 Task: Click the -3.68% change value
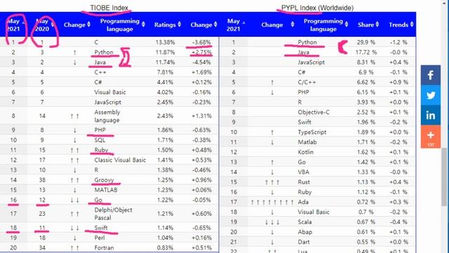pyautogui.click(x=201, y=42)
